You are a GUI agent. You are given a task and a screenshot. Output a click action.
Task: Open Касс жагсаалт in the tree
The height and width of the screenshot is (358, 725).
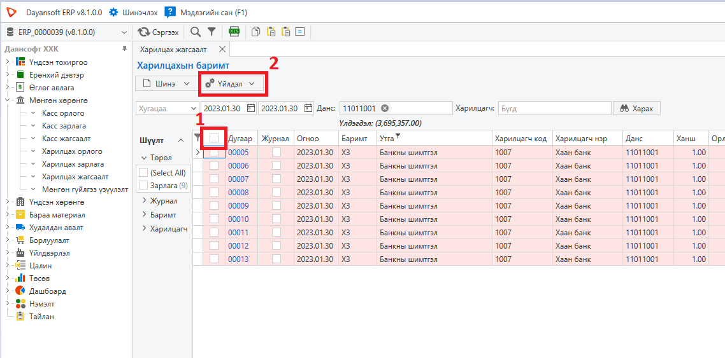[x=66, y=139]
